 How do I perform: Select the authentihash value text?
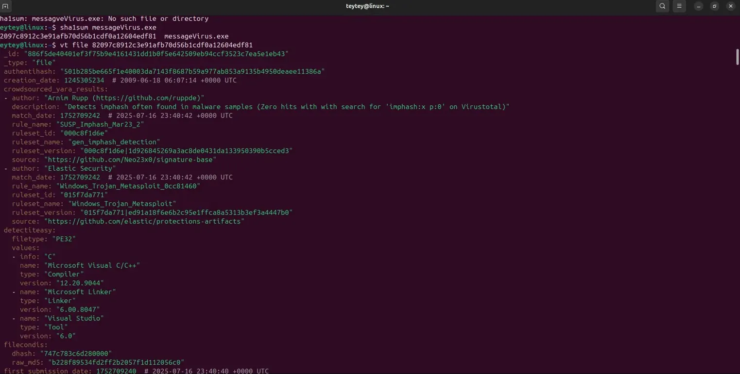(x=192, y=71)
